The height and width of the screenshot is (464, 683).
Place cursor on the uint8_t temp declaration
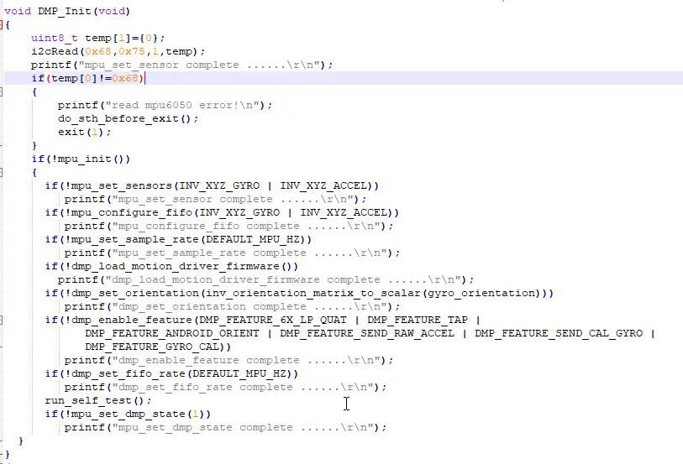97,38
